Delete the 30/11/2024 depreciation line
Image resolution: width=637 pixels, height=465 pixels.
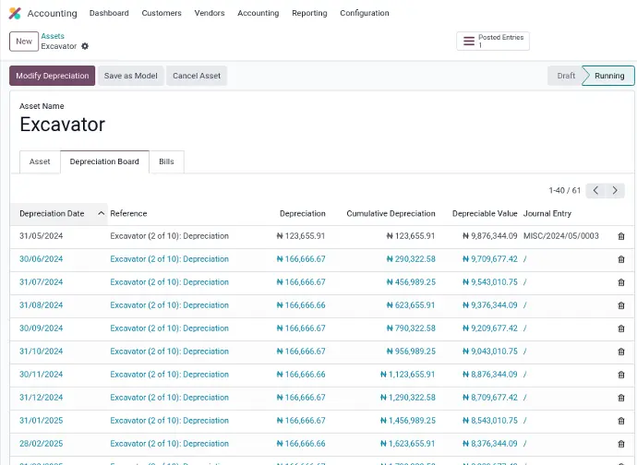coord(621,375)
